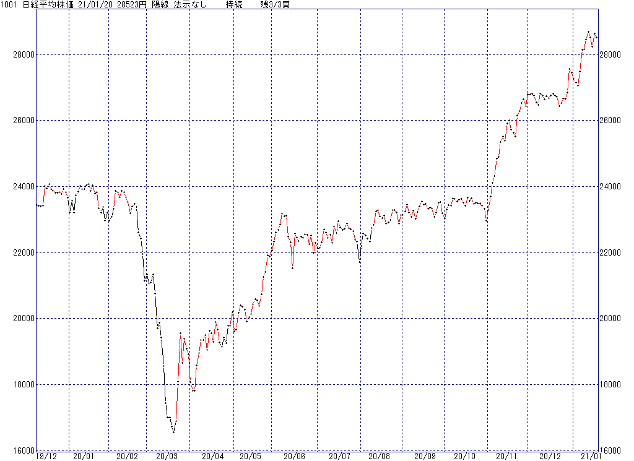
Task: Select the 20/03 x-axis date label
Action: click(x=167, y=456)
